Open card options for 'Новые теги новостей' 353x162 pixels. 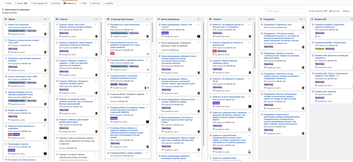pos(45,24)
